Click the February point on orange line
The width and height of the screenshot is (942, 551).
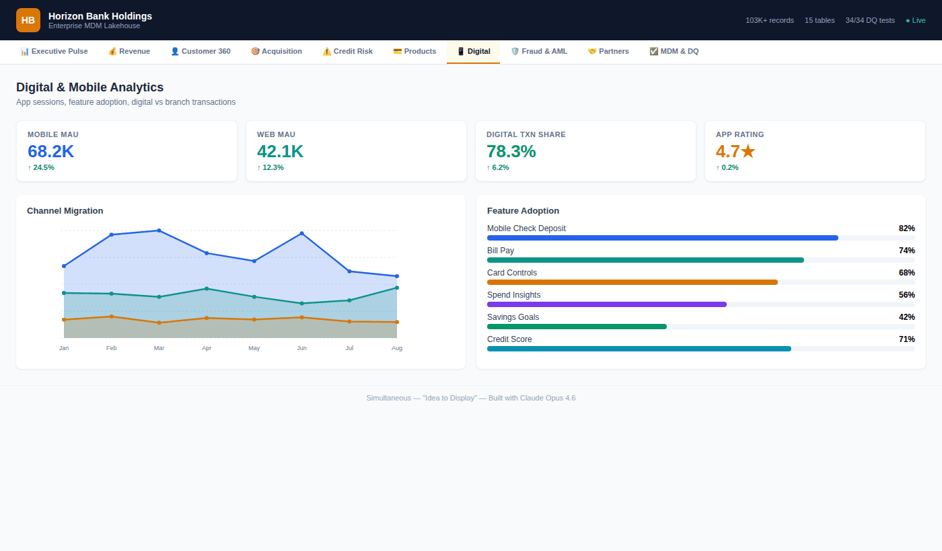112,316
